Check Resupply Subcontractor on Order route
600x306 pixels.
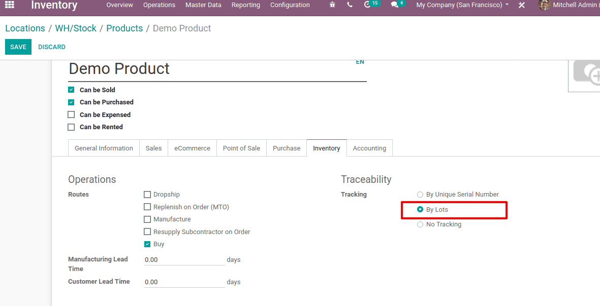147,232
